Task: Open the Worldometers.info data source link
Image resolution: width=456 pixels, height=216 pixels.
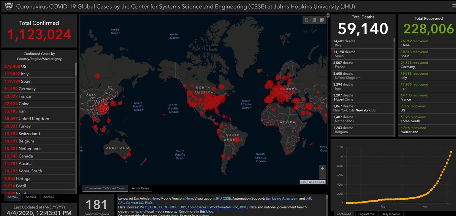Action: click(x=223, y=207)
